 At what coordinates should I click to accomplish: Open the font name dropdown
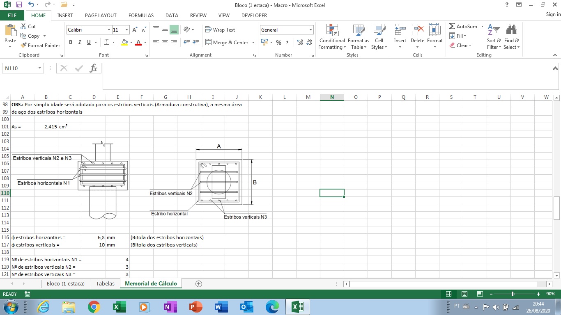[109, 30]
